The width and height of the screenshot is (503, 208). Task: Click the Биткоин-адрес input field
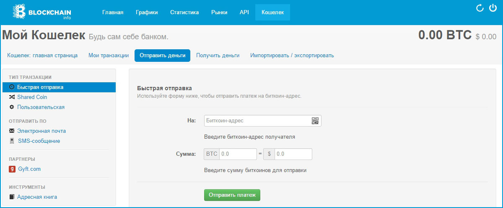[x=257, y=121]
